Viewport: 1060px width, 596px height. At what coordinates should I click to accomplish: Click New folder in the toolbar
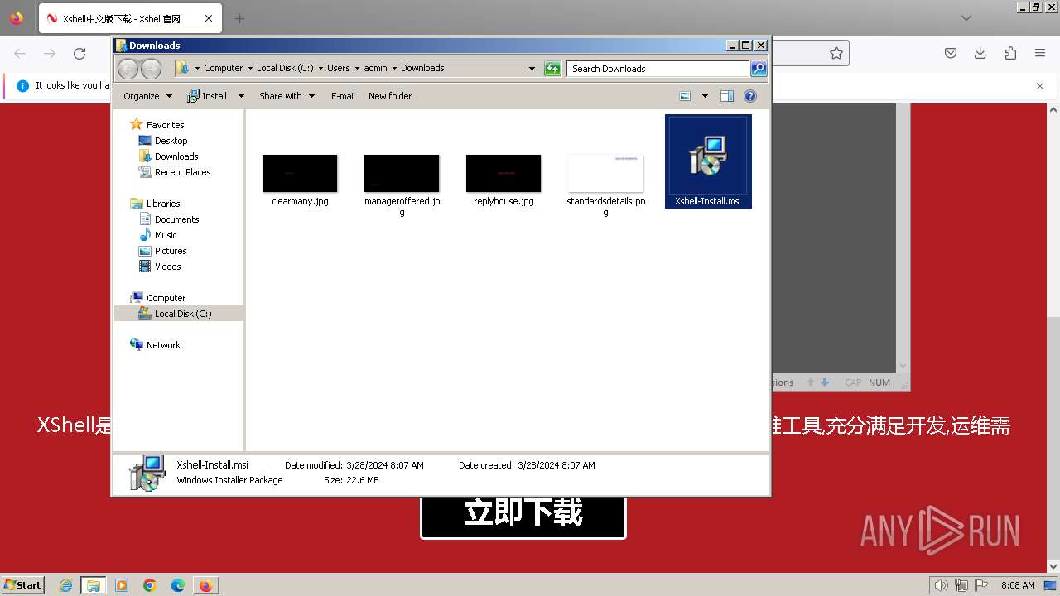click(x=390, y=96)
